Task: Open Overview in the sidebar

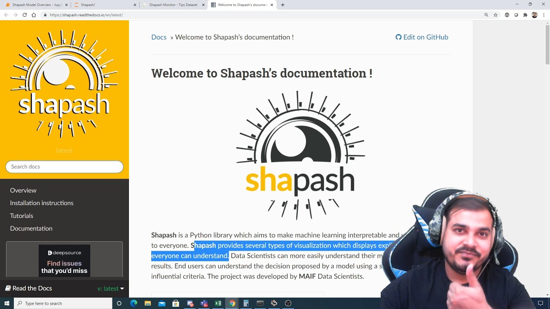Action: (x=23, y=190)
